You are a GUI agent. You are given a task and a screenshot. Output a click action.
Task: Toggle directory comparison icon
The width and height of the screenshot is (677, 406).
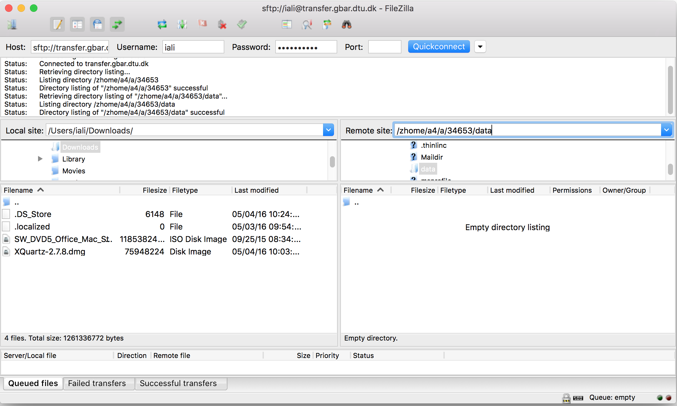[307, 24]
